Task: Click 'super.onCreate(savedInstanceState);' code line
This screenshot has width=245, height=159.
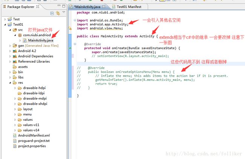Action: (124, 52)
